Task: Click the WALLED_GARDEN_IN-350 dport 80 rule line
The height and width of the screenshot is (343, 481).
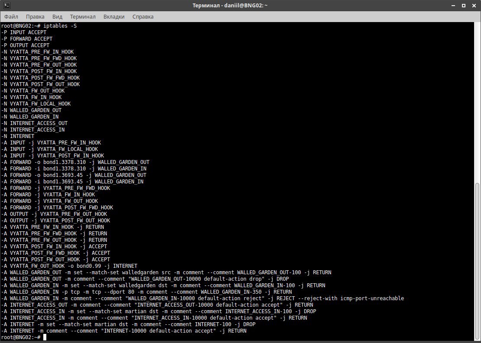Action: click(x=146, y=292)
